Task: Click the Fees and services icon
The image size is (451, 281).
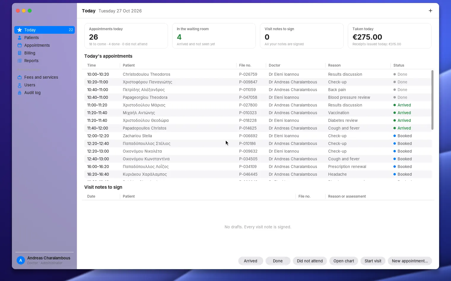Action: [x=20, y=77]
